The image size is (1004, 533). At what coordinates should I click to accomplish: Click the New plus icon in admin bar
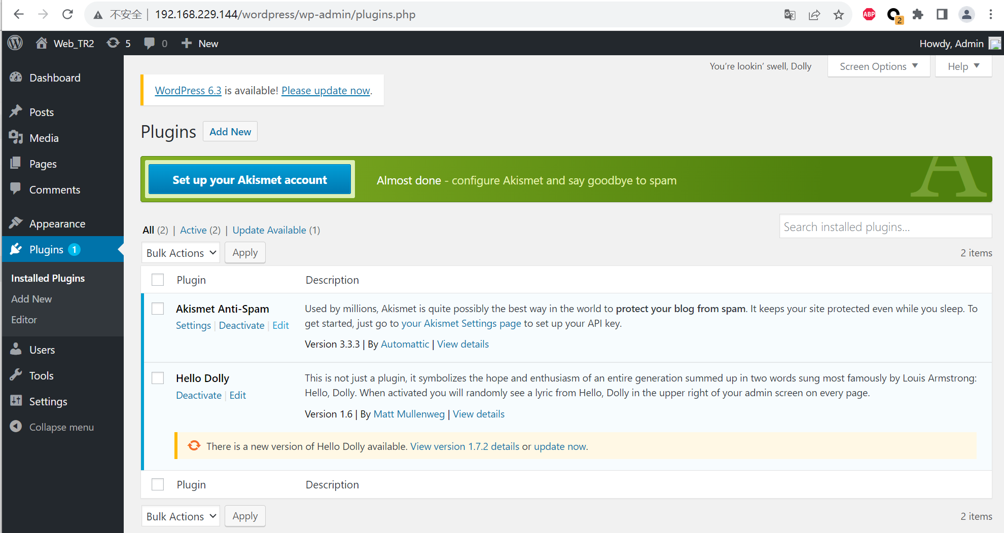click(x=187, y=43)
